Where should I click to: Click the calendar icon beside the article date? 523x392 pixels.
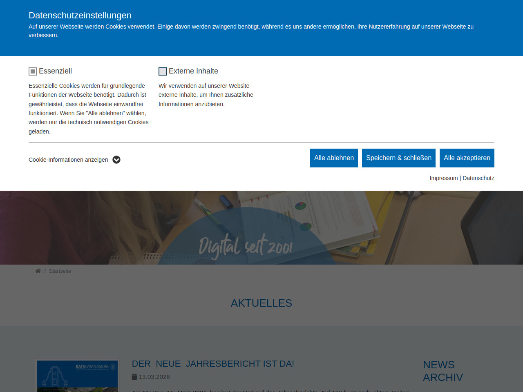point(134,377)
